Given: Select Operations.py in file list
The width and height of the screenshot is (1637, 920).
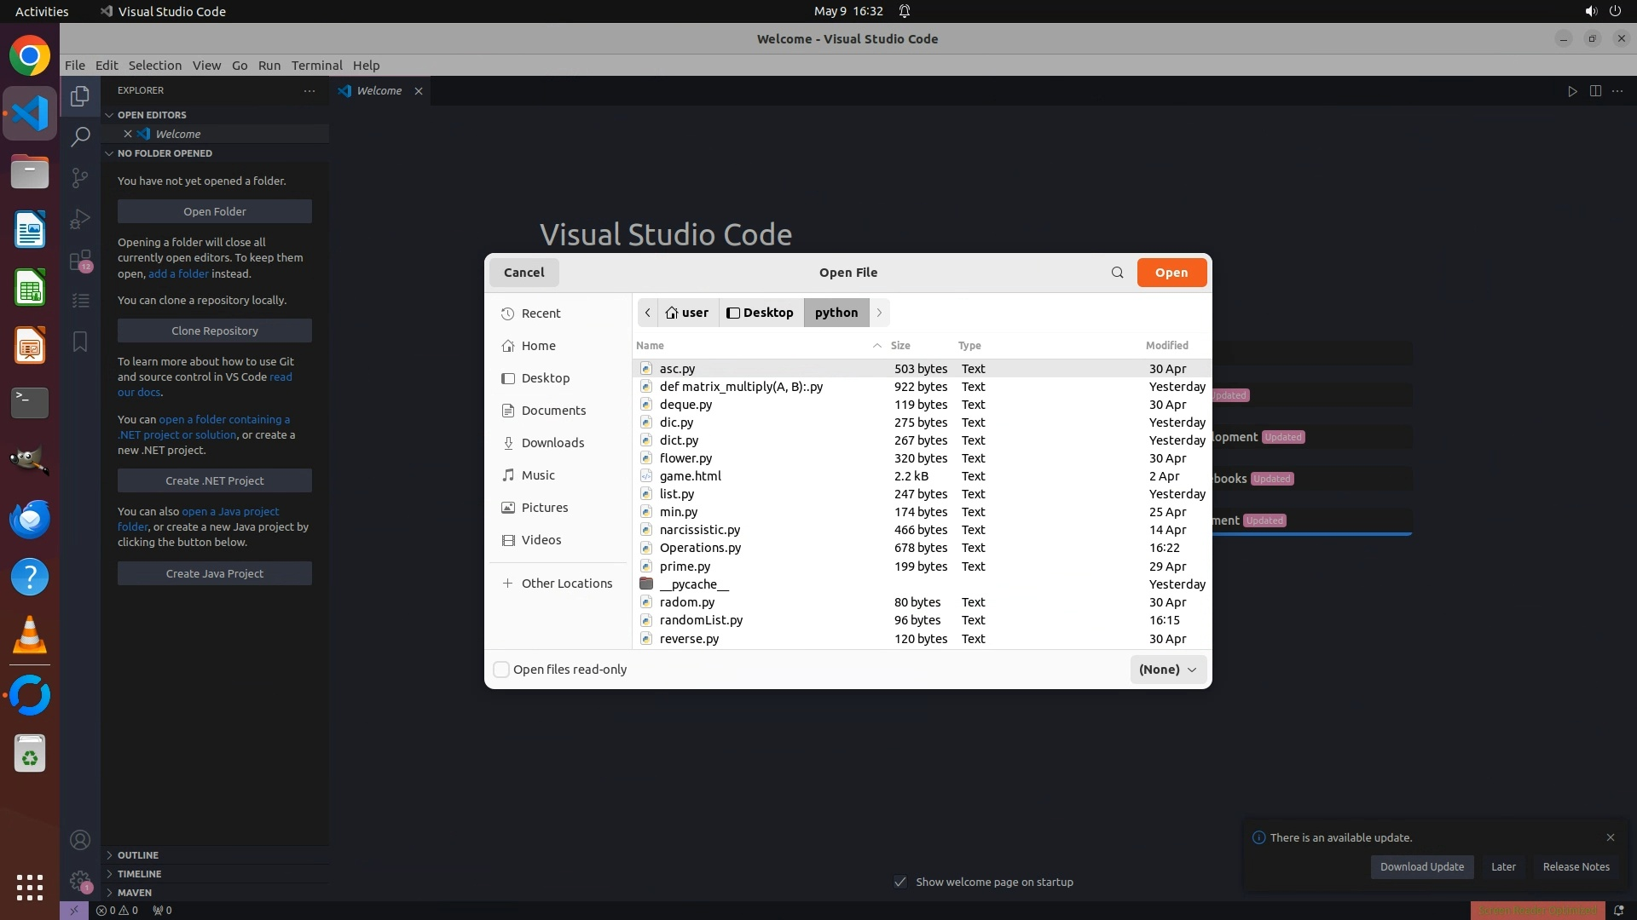Looking at the screenshot, I should click(700, 548).
